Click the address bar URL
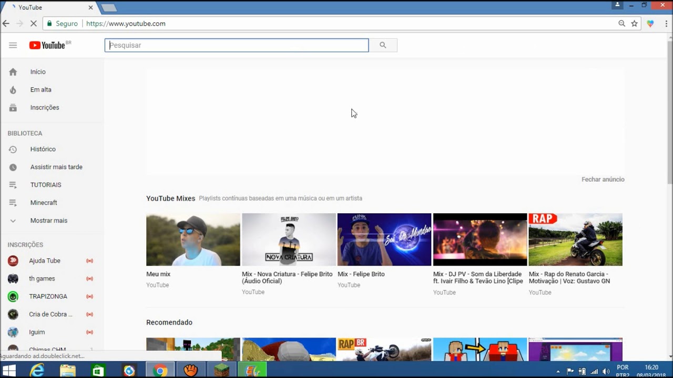The width and height of the screenshot is (673, 378). coord(126,24)
